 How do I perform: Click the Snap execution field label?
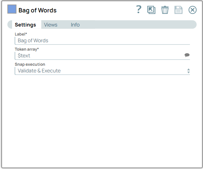pos(30,64)
